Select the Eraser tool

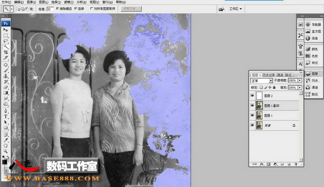6,87
